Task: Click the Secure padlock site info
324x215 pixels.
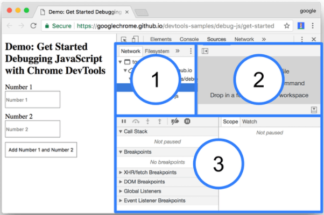Action: point(58,26)
